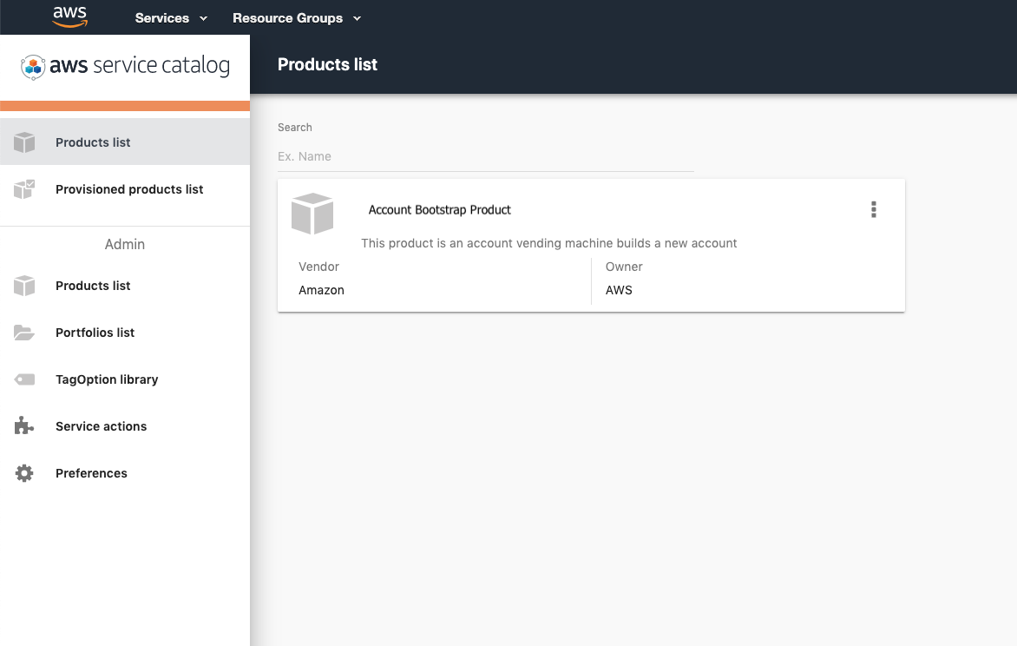Go to Provisioned products list
This screenshot has width=1017, height=646.
coord(125,189)
